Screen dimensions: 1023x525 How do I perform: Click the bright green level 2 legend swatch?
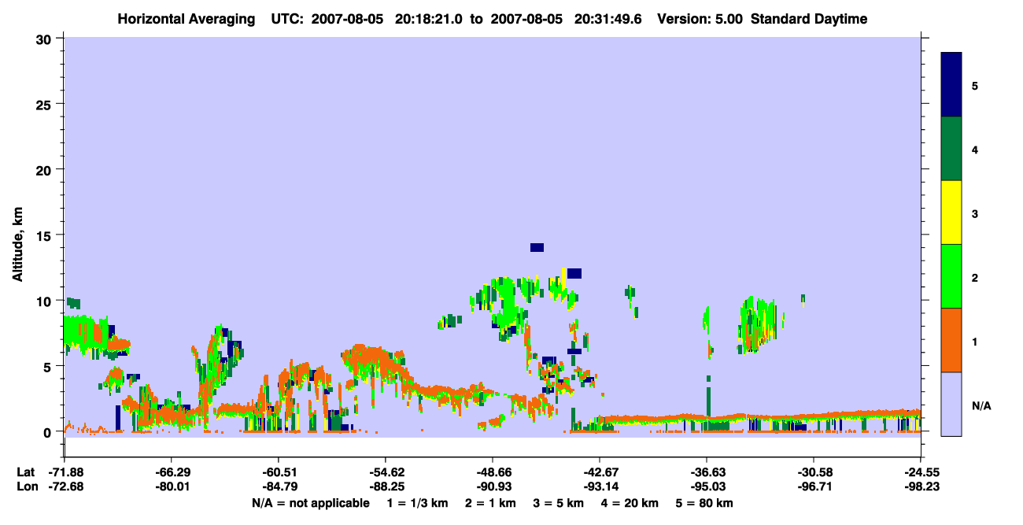951,276
